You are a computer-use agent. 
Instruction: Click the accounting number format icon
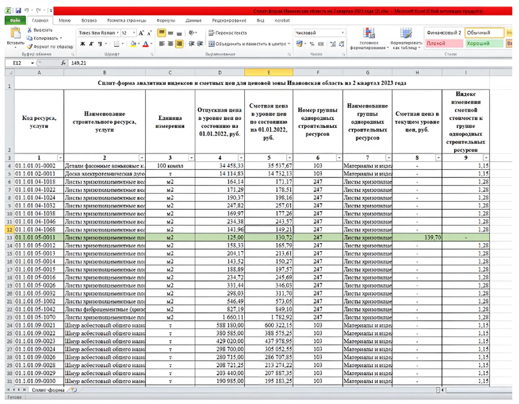(x=299, y=44)
